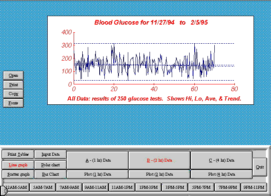The height and width of the screenshot is (196, 271).
Task: Select the 3PM-5PM time range
Action: (x=175, y=187)
